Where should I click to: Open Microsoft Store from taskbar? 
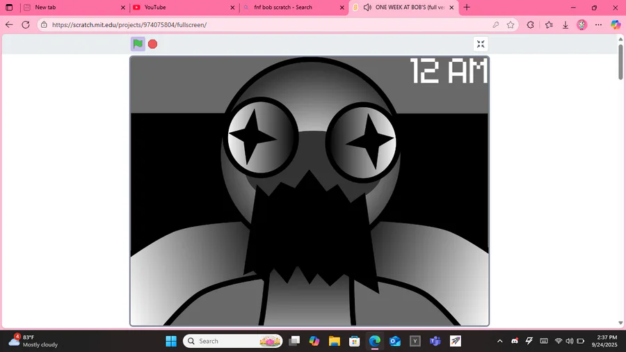[x=354, y=341]
